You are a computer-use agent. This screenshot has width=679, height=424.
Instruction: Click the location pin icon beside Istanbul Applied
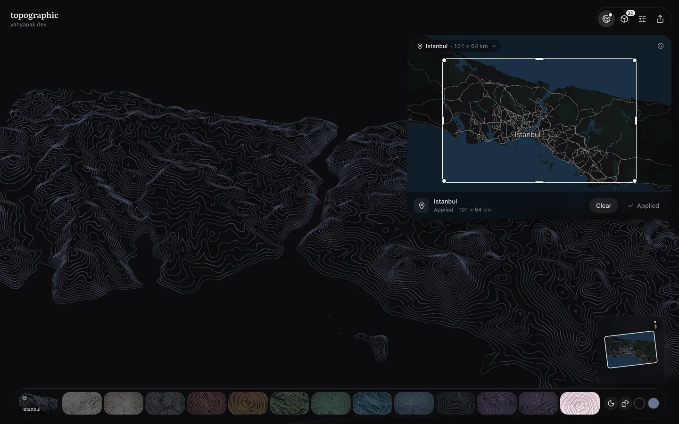pyautogui.click(x=422, y=205)
